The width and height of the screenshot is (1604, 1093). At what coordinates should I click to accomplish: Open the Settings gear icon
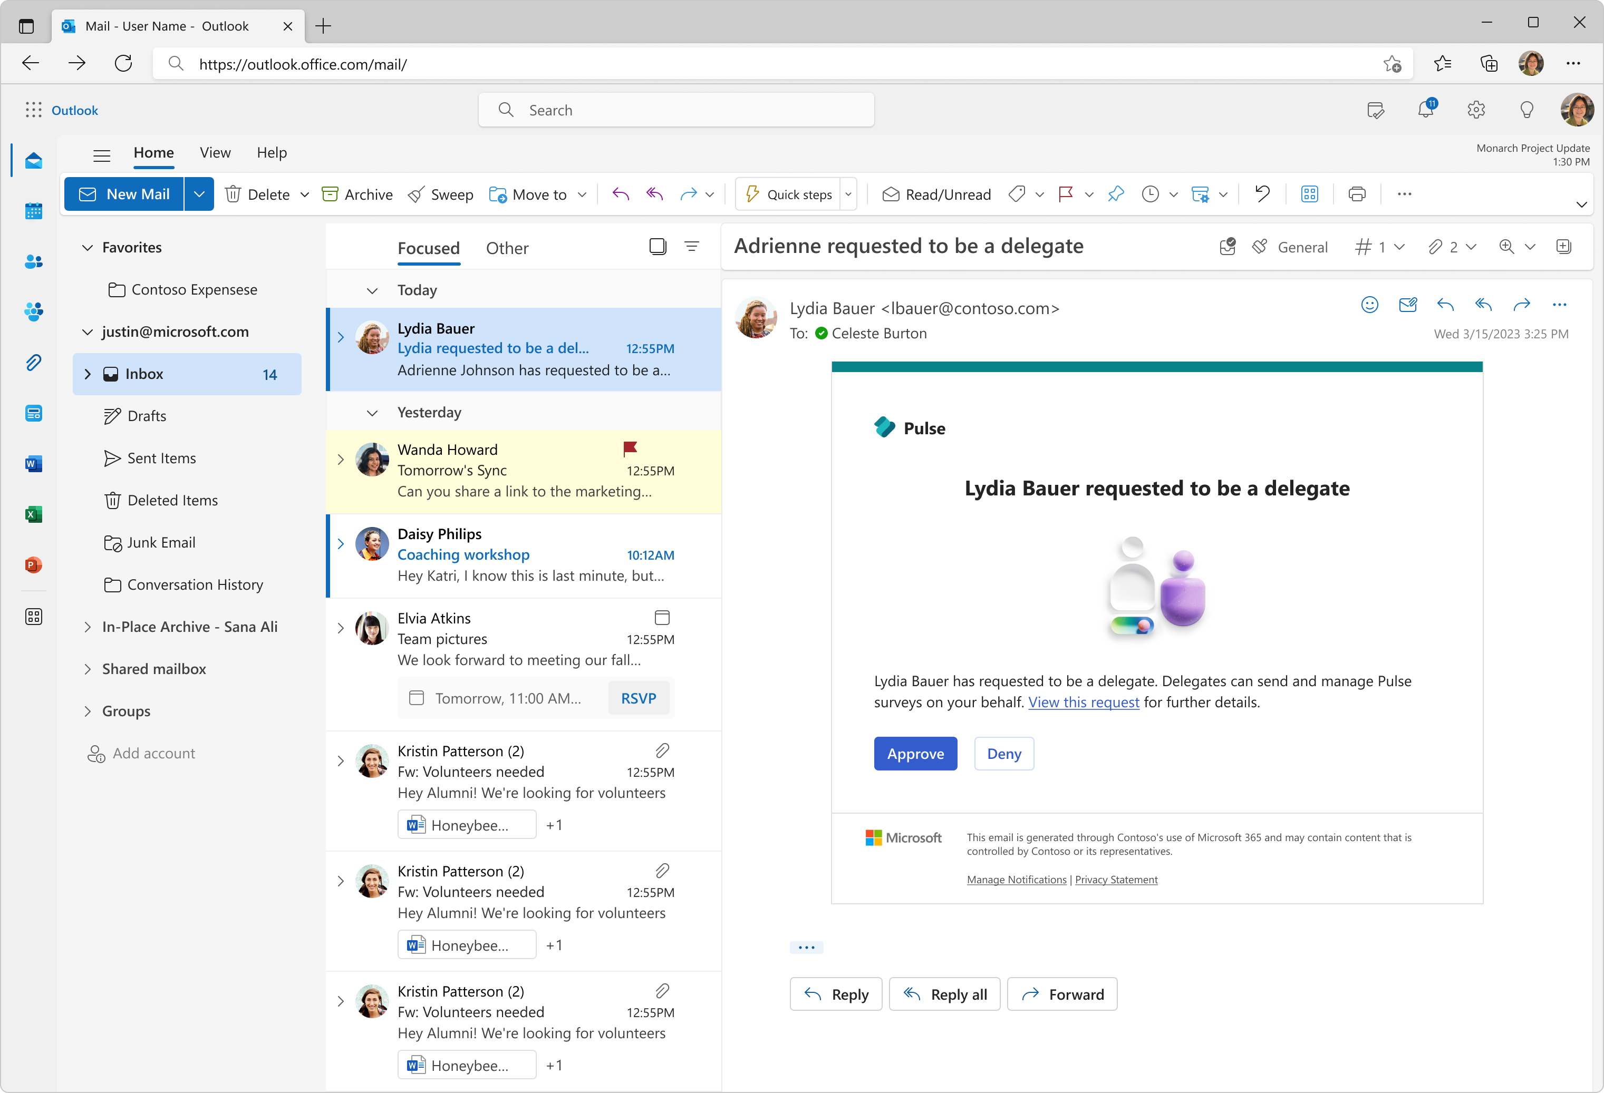point(1476,110)
